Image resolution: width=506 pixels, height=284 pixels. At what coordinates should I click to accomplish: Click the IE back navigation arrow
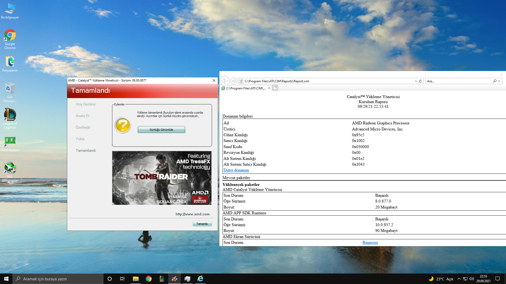click(x=225, y=81)
